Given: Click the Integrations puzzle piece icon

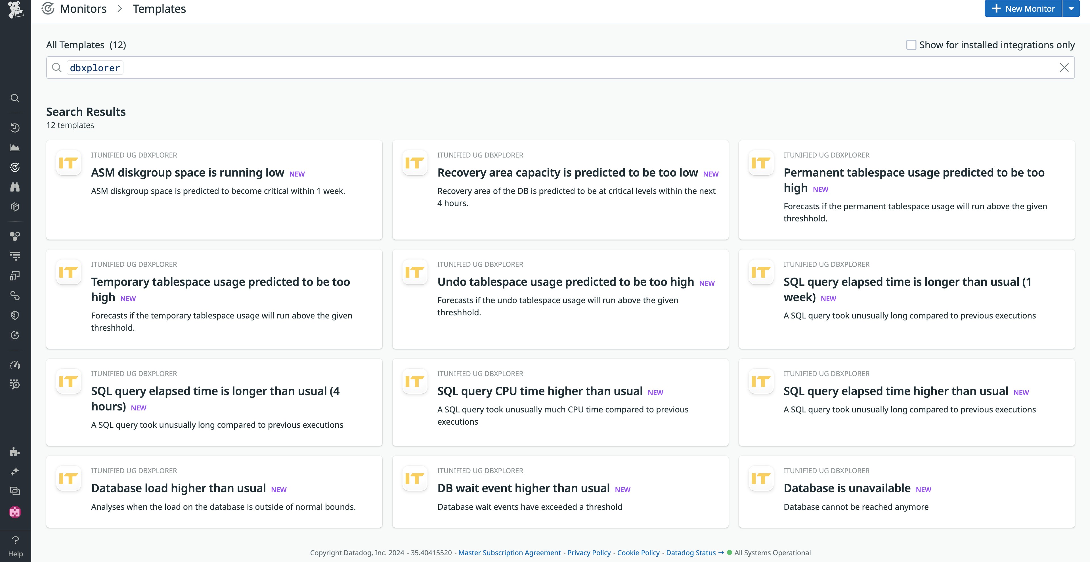Looking at the screenshot, I should (x=15, y=452).
